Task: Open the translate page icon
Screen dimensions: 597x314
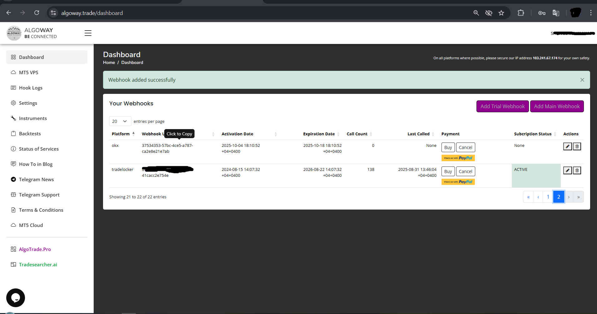Action: pyautogui.click(x=556, y=13)
